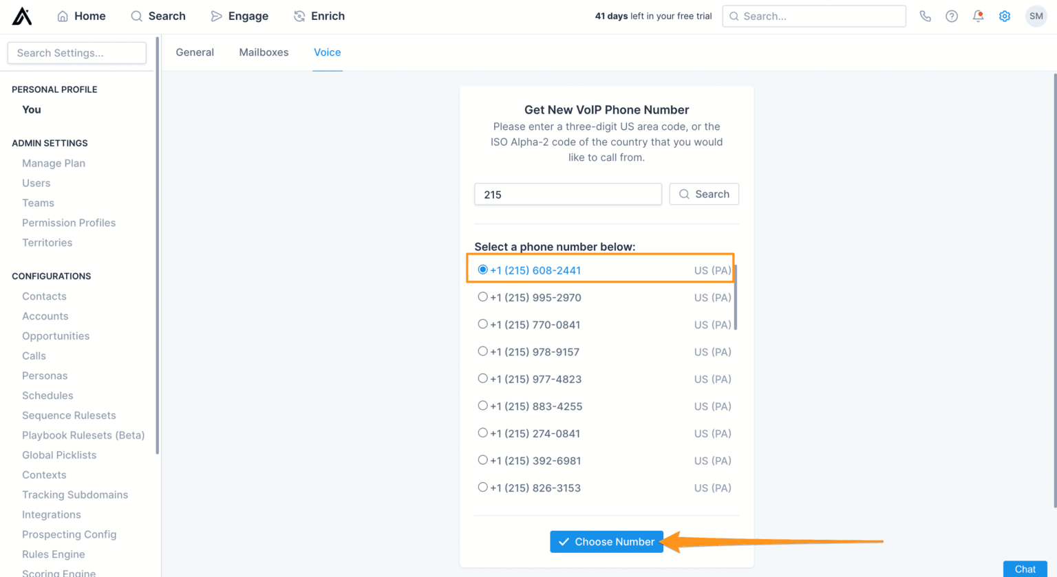The image size is (1057, 577).
Task: Open the Enrich navigation item
Action: click(x=319, y=17)
